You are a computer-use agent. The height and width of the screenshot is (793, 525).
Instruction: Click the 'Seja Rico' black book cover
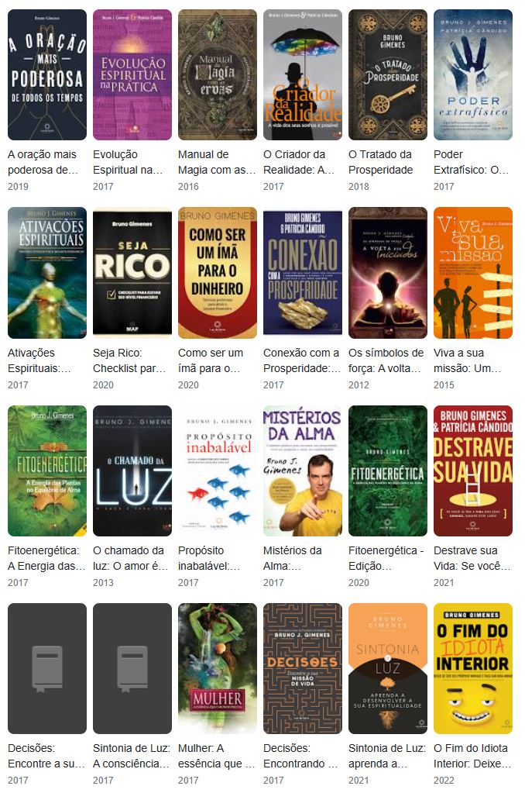click(132, 273)
